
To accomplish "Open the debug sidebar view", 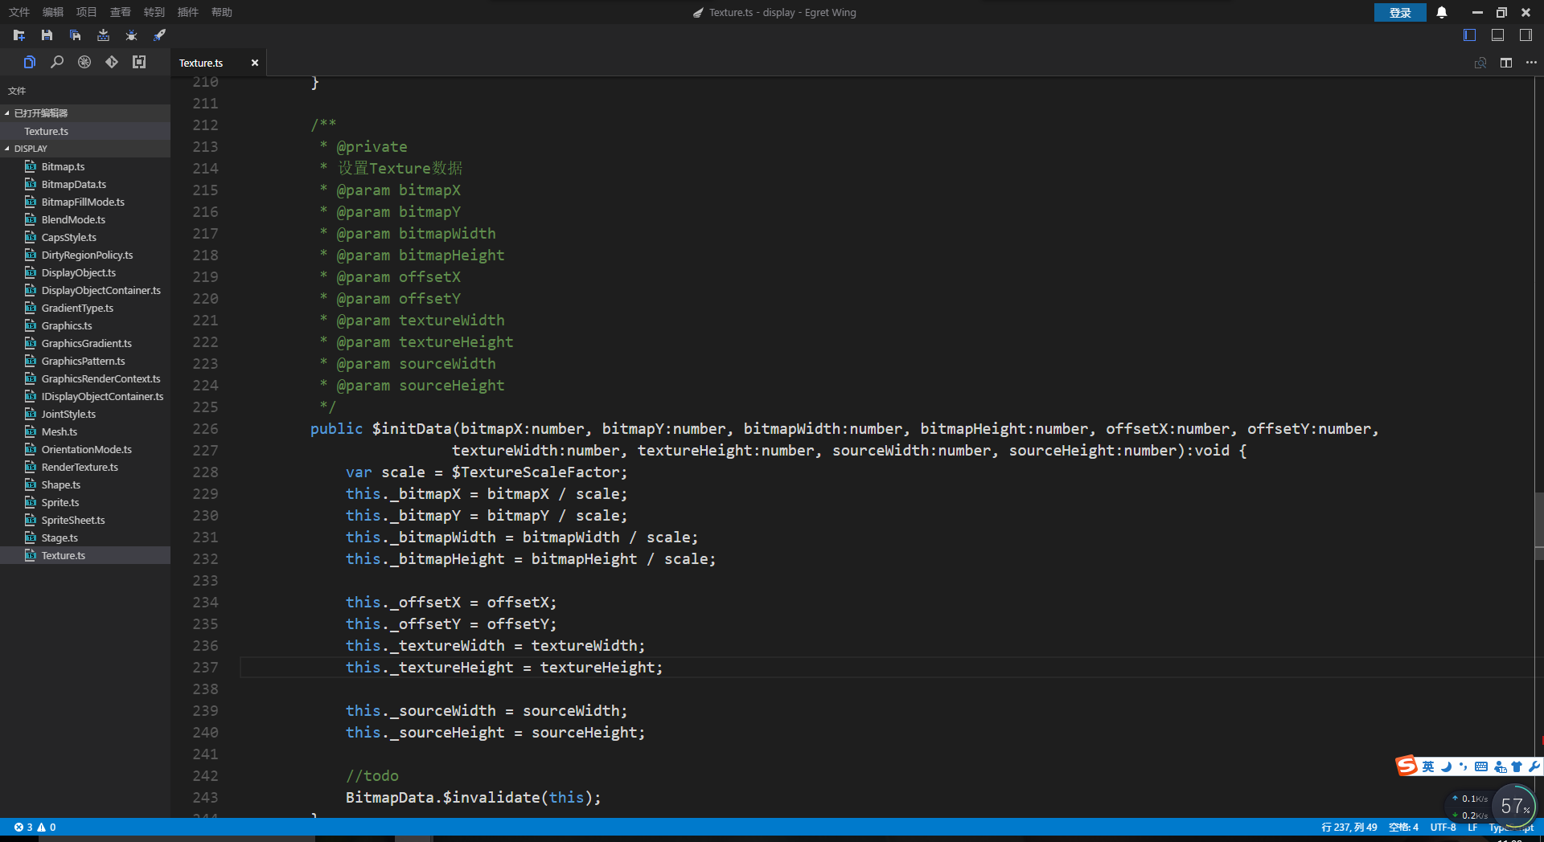I will pos(84,62).
